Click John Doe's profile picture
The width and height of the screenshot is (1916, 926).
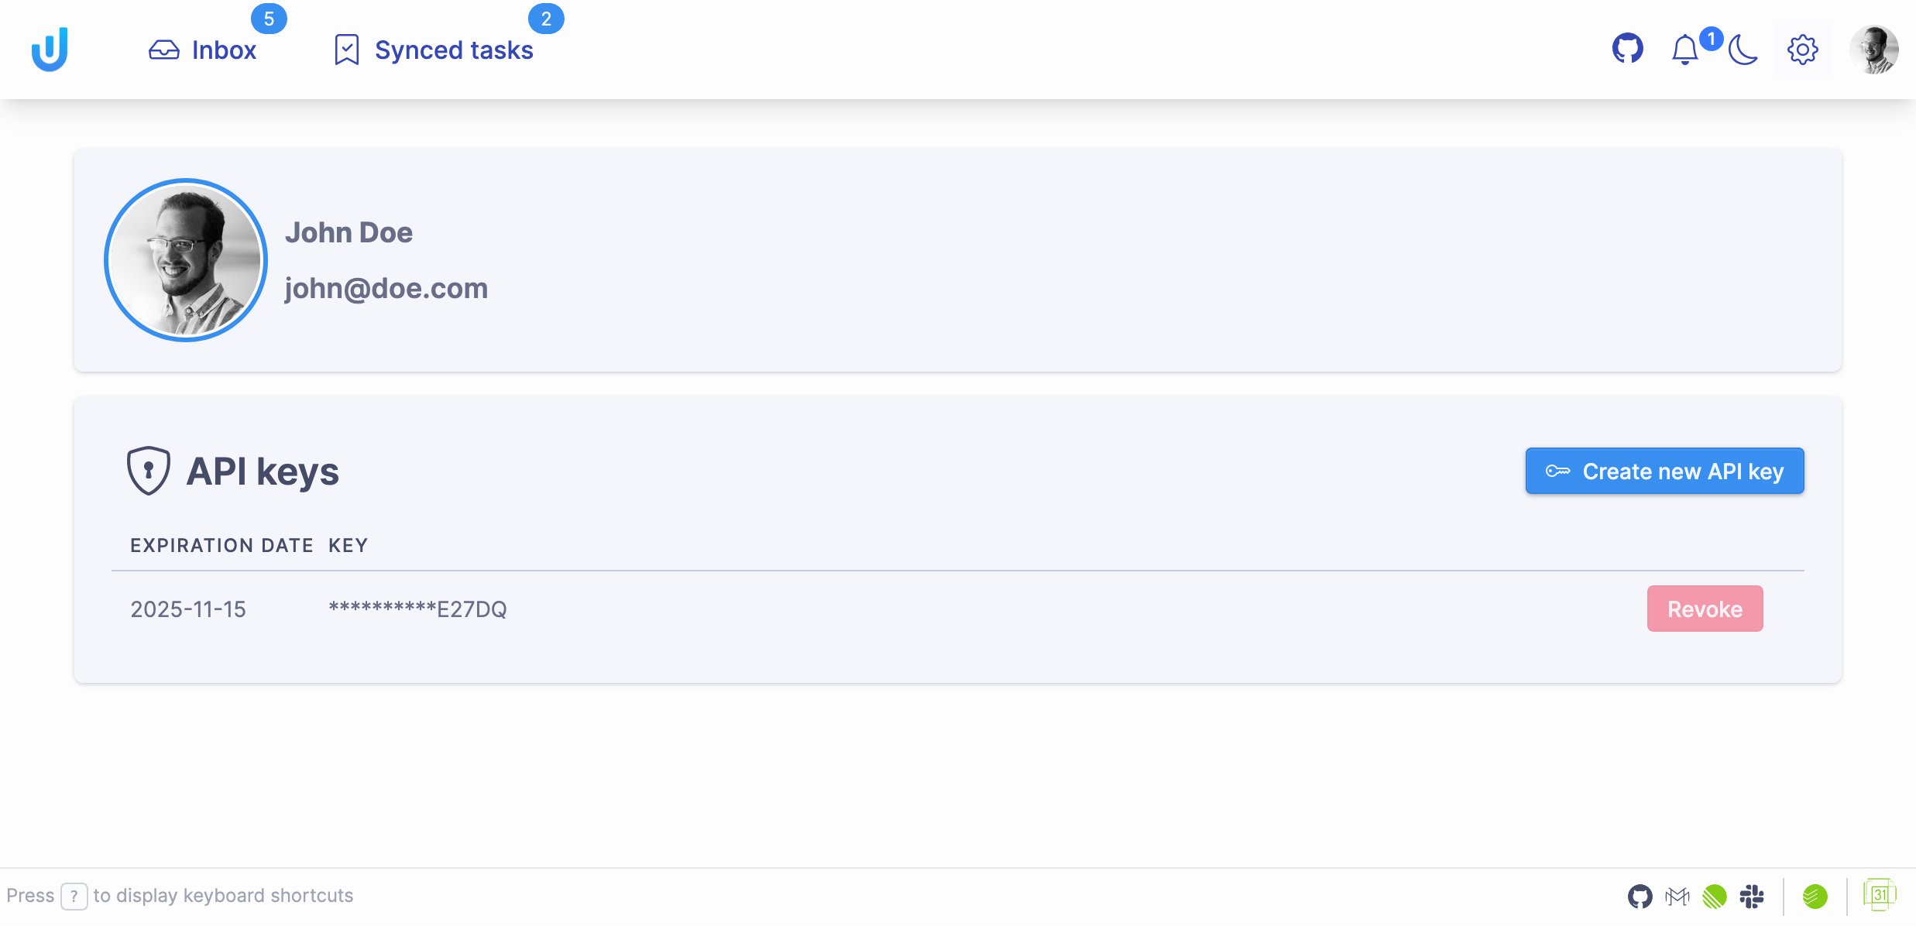[185, 260]
